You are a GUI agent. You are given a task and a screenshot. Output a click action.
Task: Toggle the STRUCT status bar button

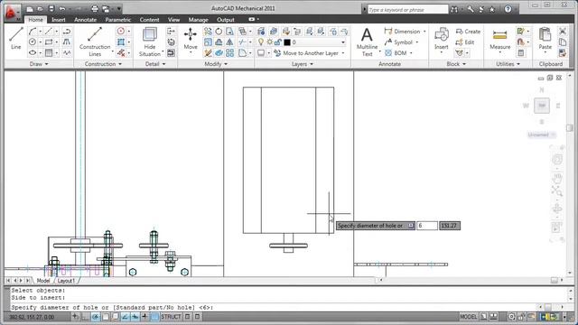(x=171, y=317)
